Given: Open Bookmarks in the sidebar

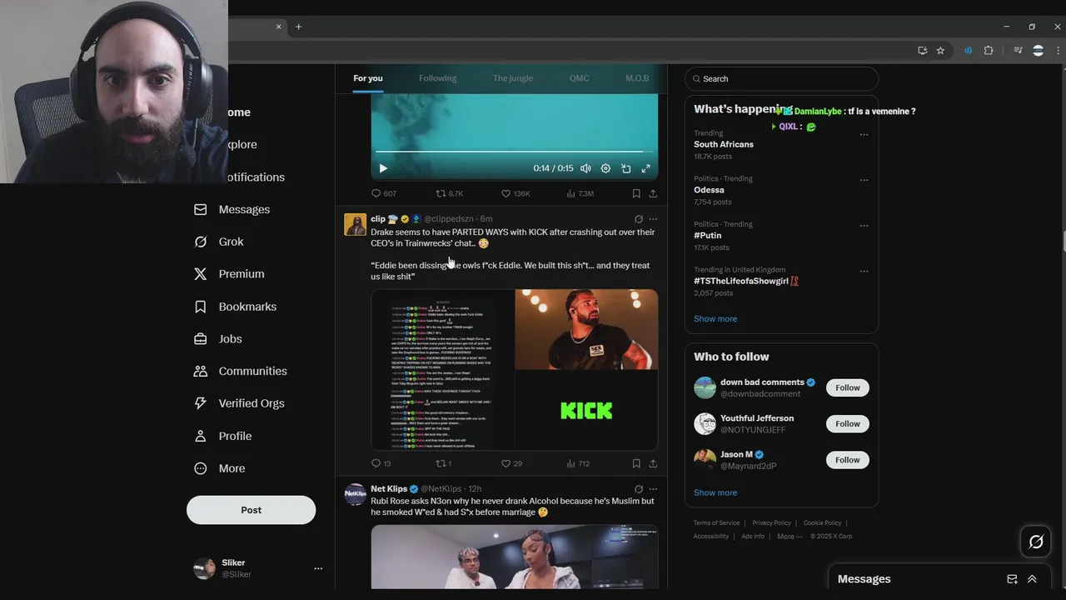Looking at the screenshot, I should click(x=235, y=307).
